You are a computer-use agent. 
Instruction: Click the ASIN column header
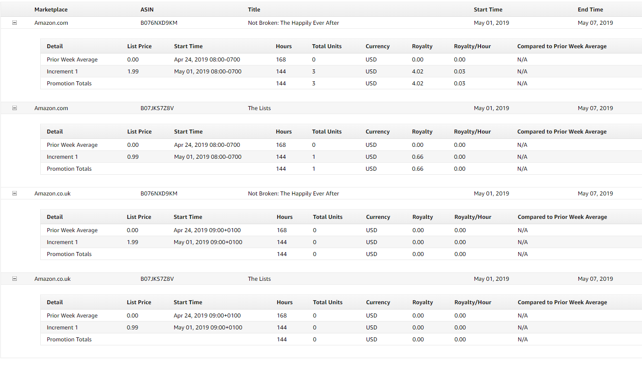(147, 9)
